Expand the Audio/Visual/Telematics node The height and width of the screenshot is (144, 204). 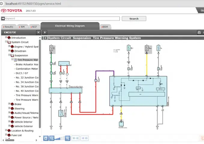pos(9,112)
